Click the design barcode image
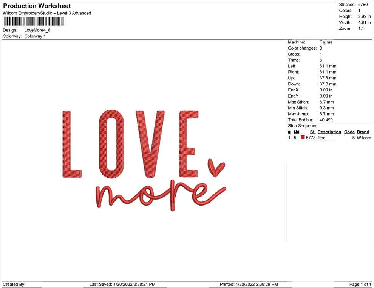This screenshot has width=374, height=288. point(33,22)
